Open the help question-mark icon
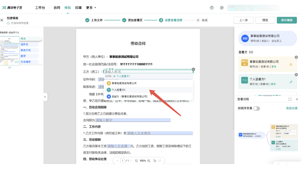The height and width of the screenshot is (176, 301). click(x=212, y=8)
